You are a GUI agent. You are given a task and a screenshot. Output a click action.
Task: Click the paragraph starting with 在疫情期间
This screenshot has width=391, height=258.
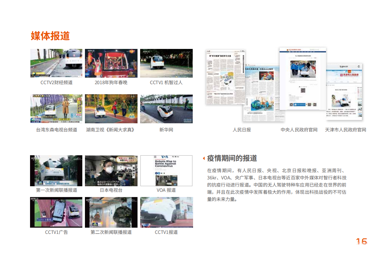pyautogui.click(x=277, y=185)
